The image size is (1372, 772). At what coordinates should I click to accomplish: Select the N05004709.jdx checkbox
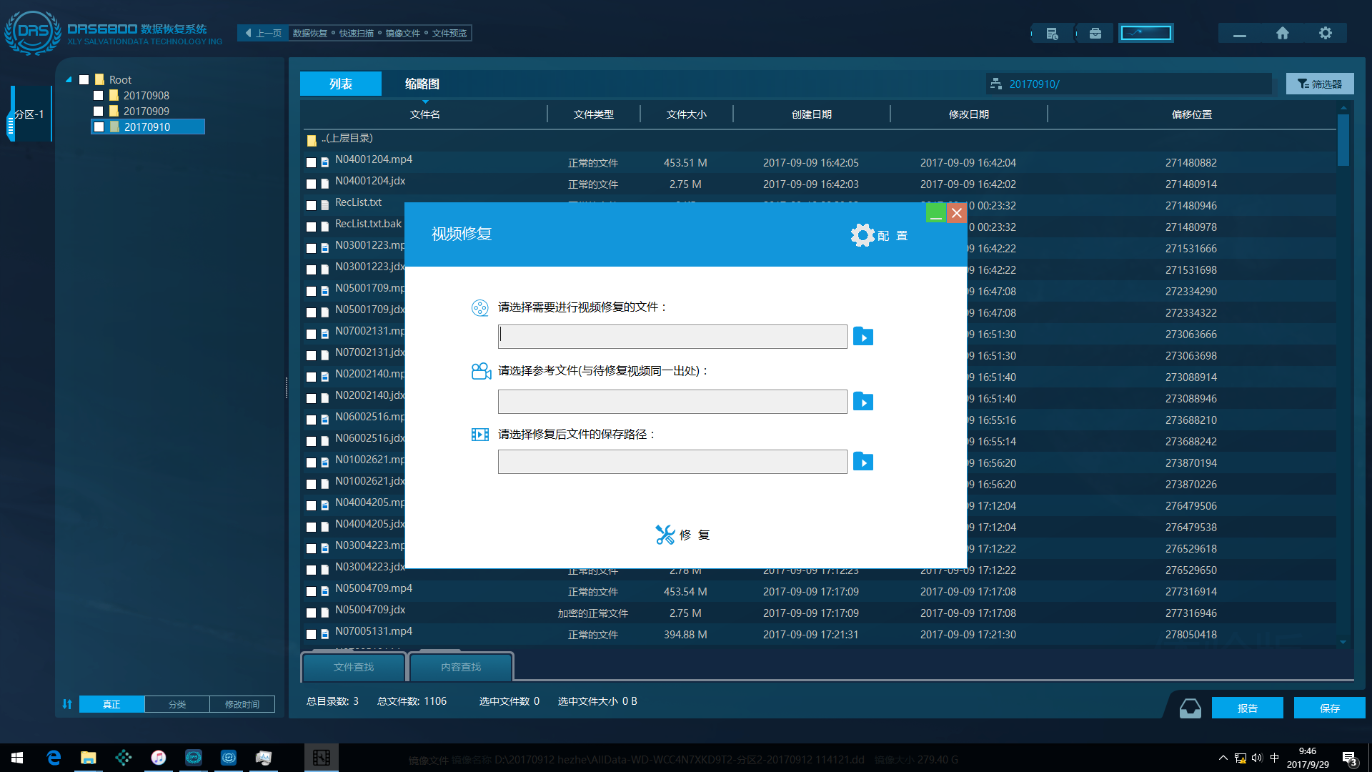(x=311, y=613)
